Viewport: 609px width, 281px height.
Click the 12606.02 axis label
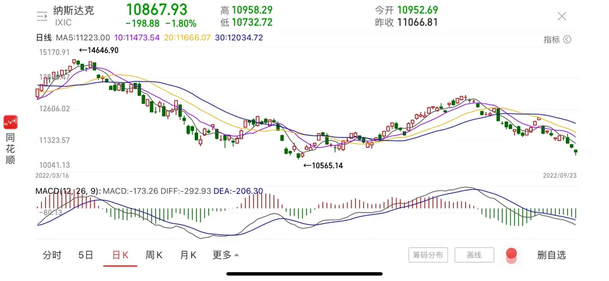(55, 108)
